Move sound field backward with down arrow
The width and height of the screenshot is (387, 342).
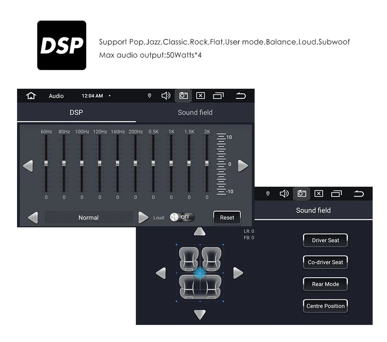pos(200,315)
